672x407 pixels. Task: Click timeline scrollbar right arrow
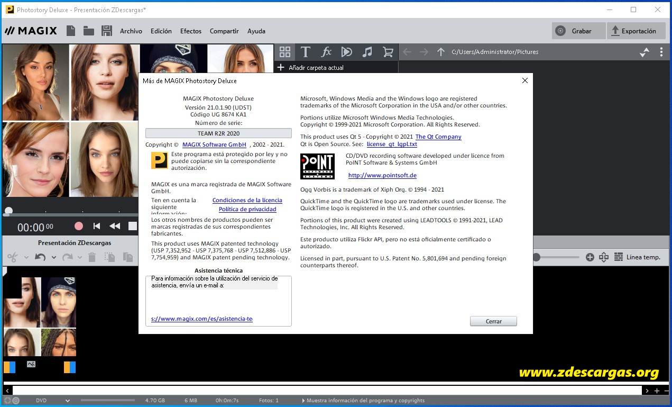647,391
